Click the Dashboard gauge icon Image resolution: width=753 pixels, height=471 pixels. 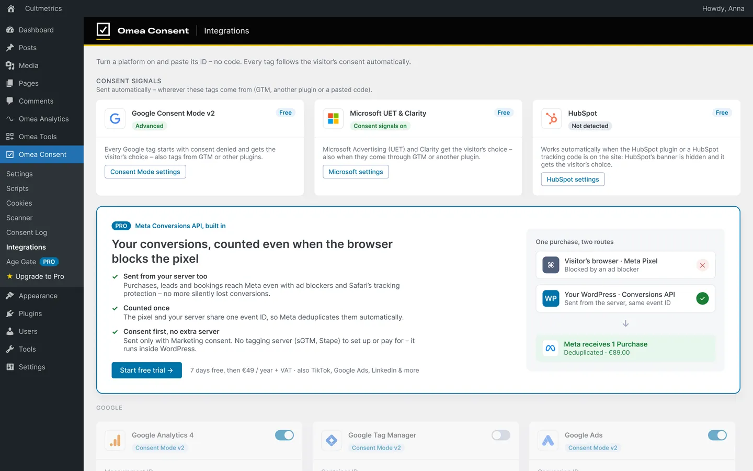(10, 30)
